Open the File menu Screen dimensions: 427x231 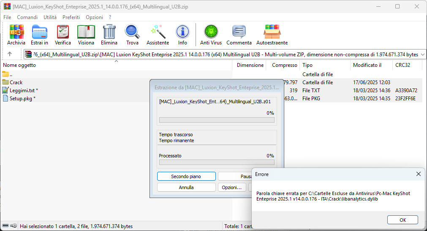click(x=7, y=17)
